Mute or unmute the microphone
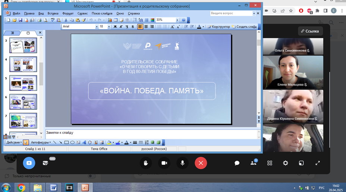The image size is (346, 192). click(x=182, y=163)
